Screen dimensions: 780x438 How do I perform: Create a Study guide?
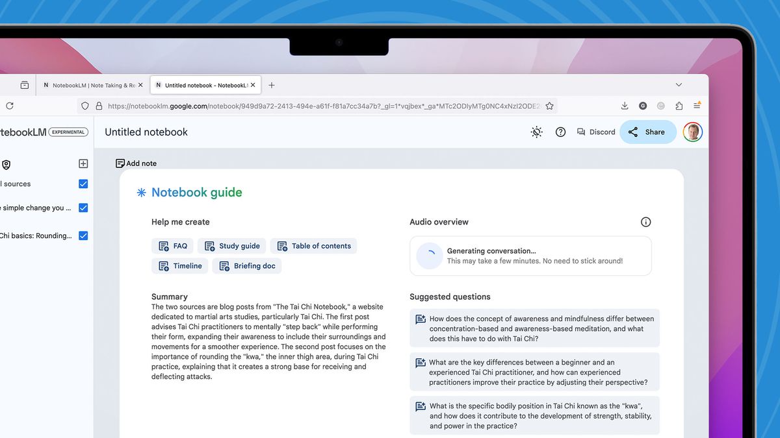tap(232, 246)
